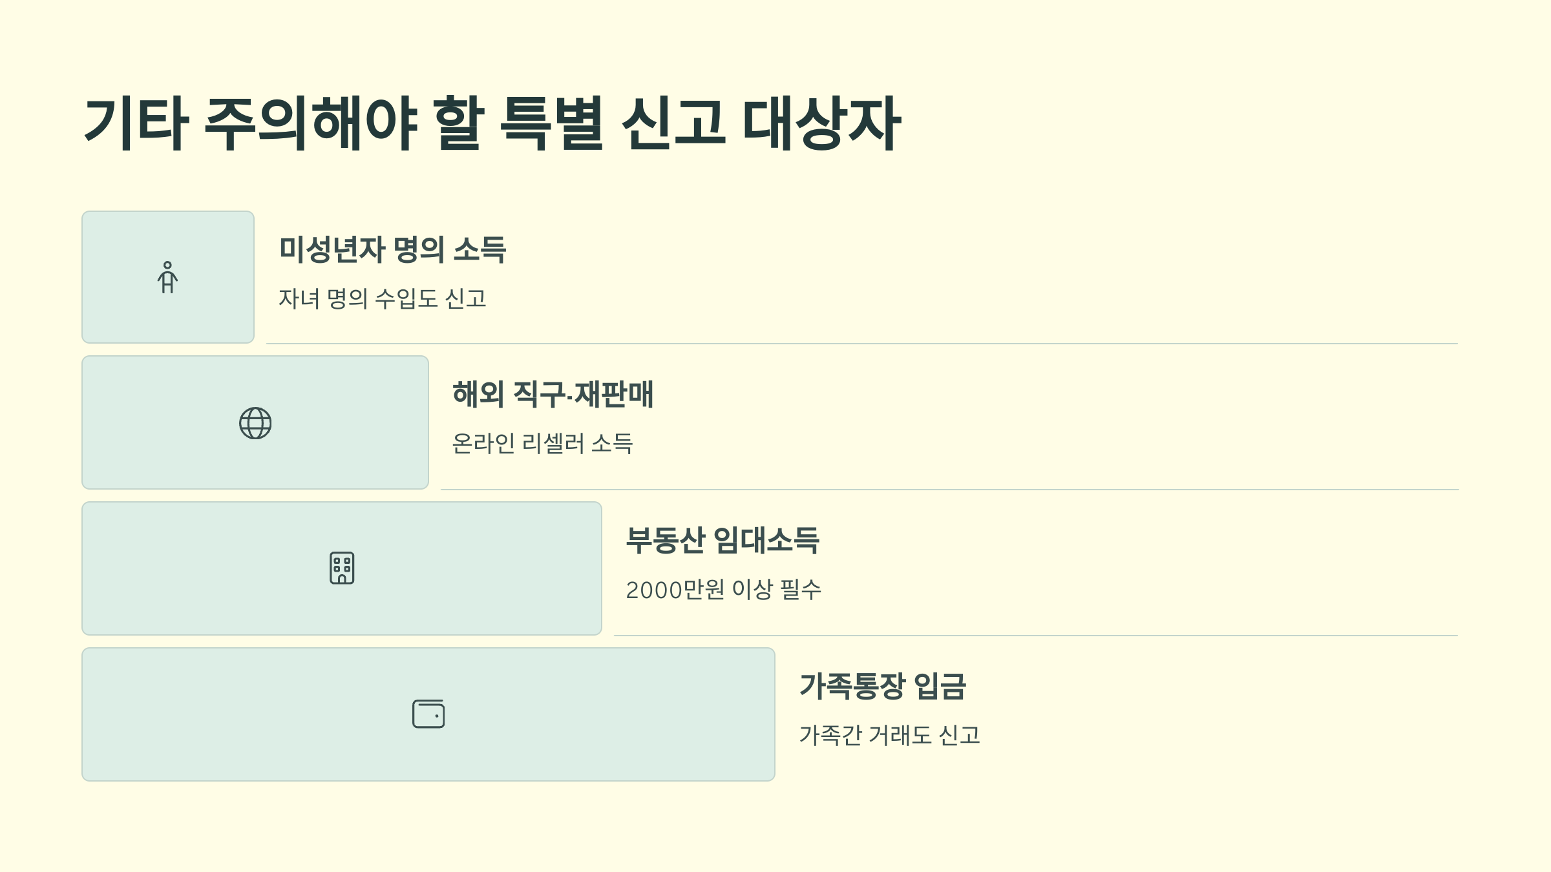Click the 미성년자 명의 소득 heading
The width and height of the screenshot is (1551, 872).
click(x=392, y=249)
